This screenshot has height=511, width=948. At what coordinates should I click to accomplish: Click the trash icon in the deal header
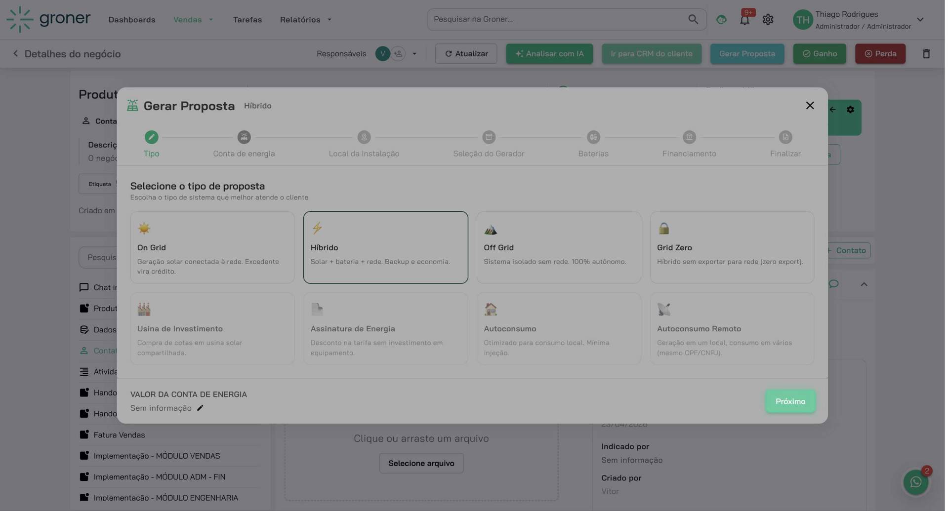[x=926, y=53]
